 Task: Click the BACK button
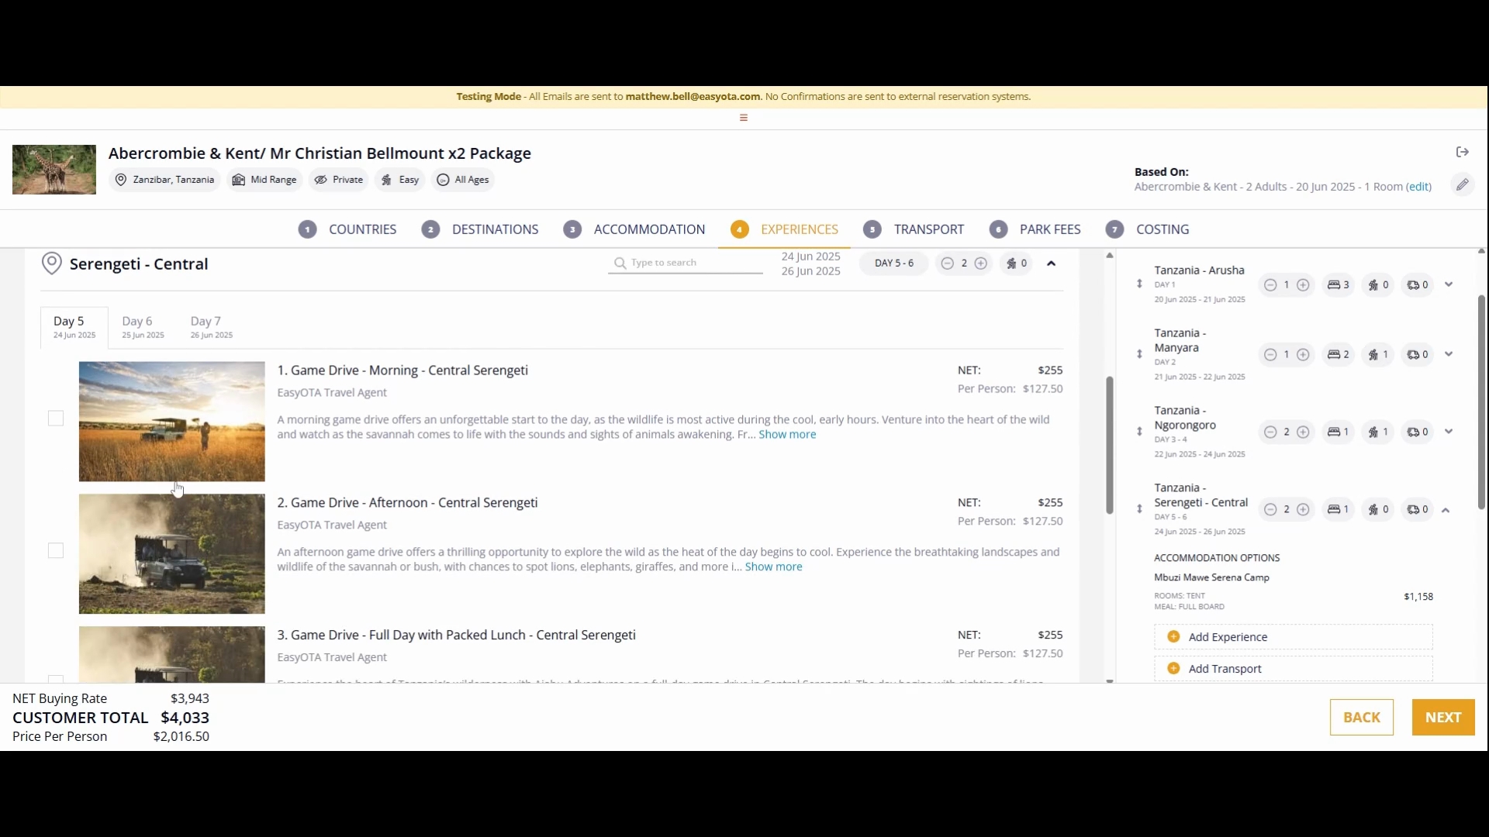coord(1361,718)
